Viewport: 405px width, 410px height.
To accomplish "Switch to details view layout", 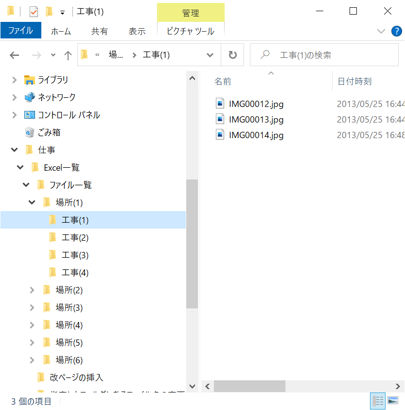I will pos(378,401).
